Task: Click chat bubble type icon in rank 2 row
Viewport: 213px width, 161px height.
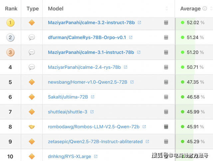Action: pos(32,37)
